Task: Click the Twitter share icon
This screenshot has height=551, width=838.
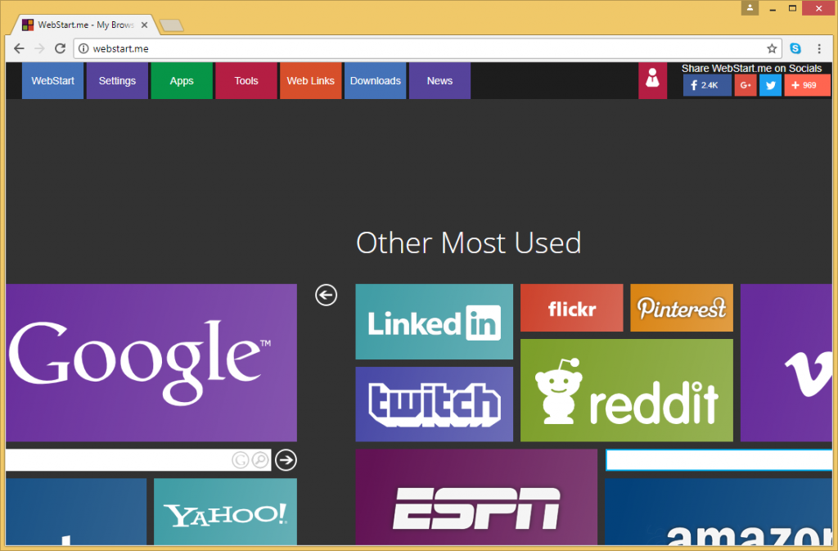Action: (x=770, y=85)
